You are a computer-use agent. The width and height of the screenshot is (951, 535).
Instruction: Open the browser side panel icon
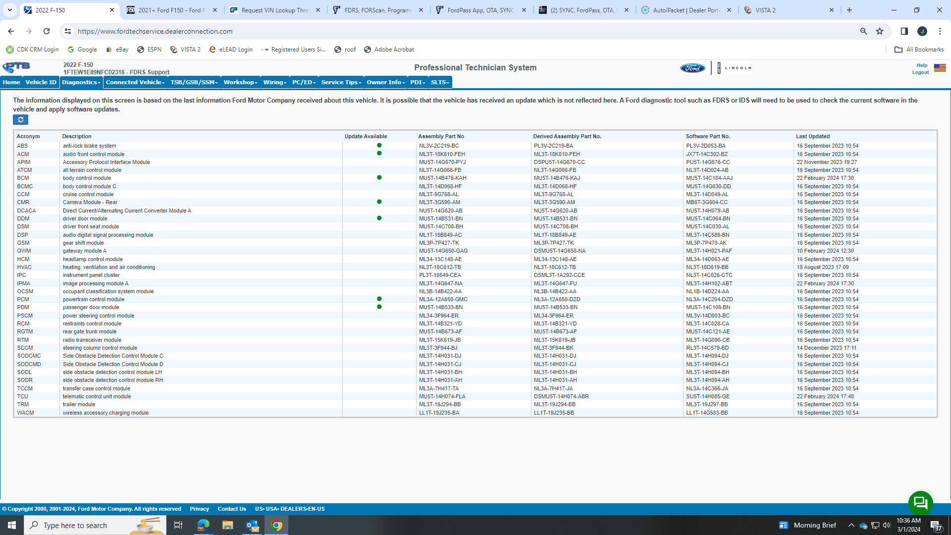(x=904, y=31)
